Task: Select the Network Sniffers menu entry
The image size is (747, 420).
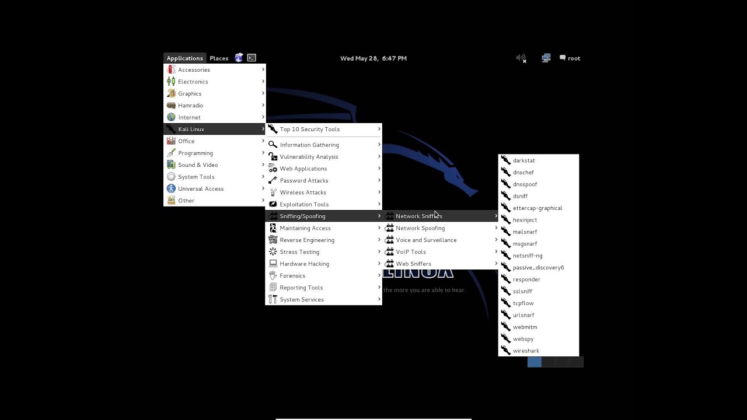Action: [x=441, y=216]
